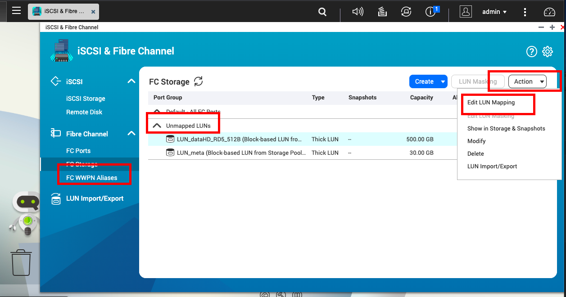The width and height of the screenshot is (566, 297).
Task: Open the admin user dropdown
Action: [x=494, y=12]
